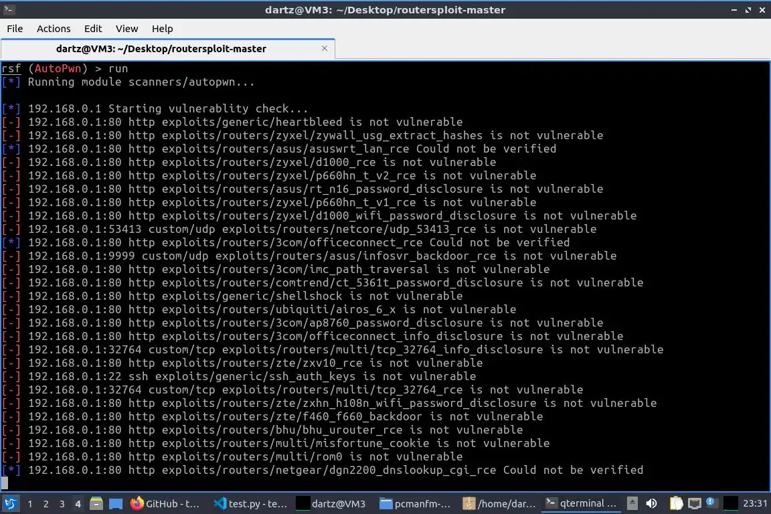Click the zxhn_h108n_wifi_password_disclosure line
Screen dimensions: 771x514
point(329,403)
